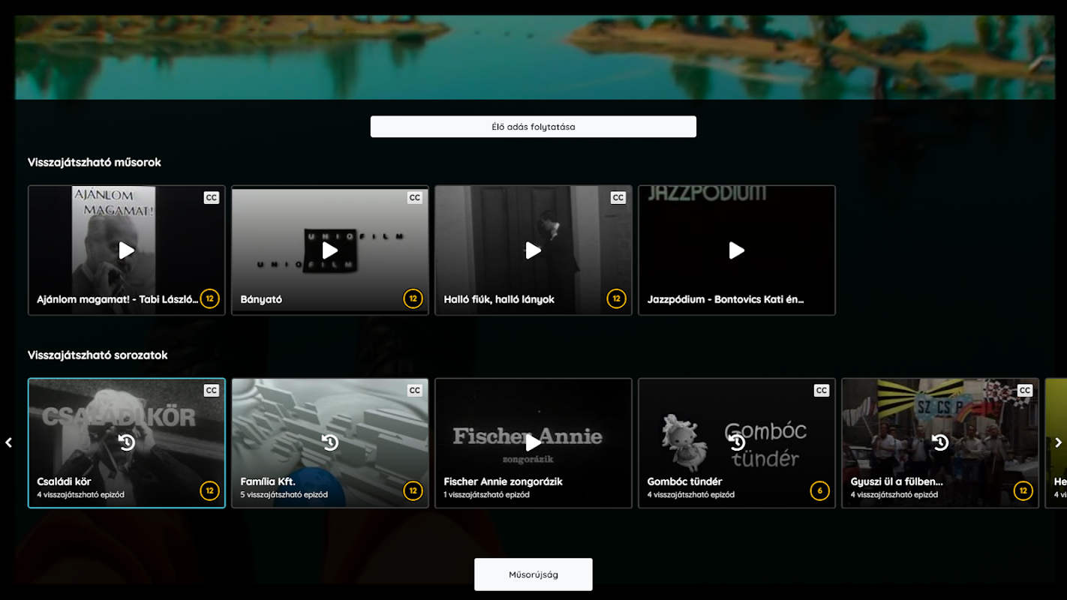
Task: Open Halló fiúk, halló lányok title
Action: 499,299
